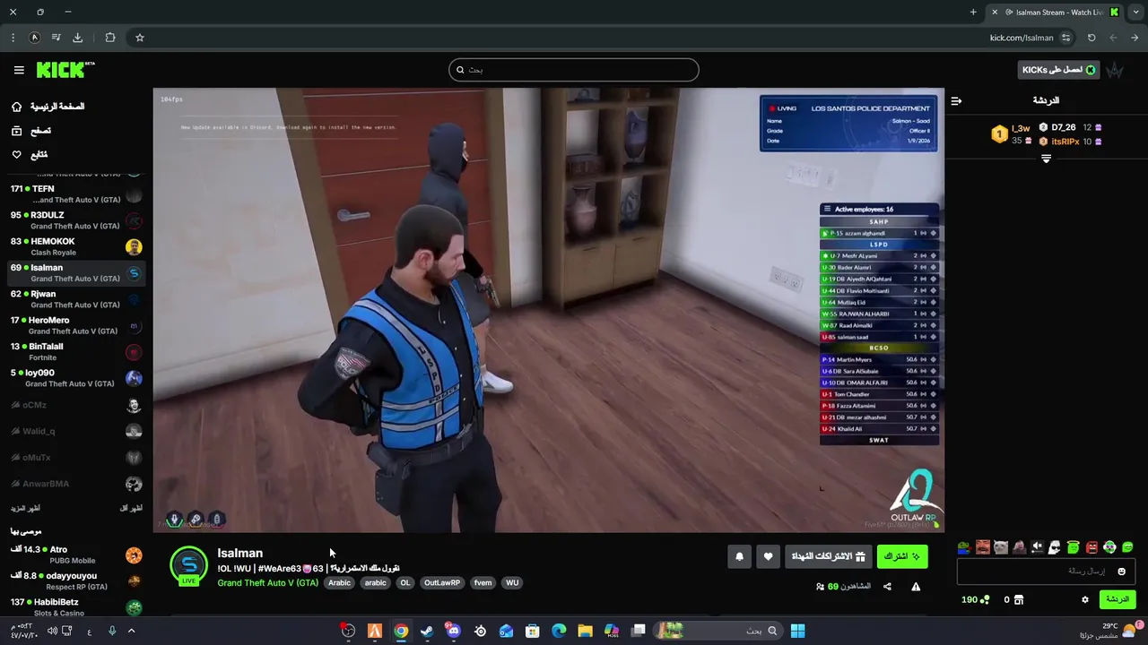Open browser downloads icon
The width and height of the screenshot is (1148, 645).
coord(77,38)
